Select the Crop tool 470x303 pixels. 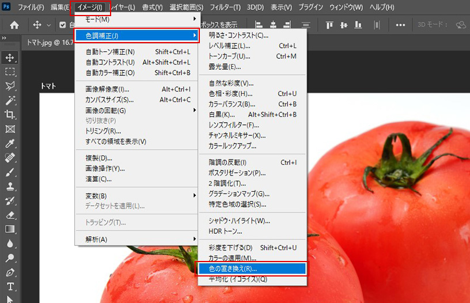[10, 115]
